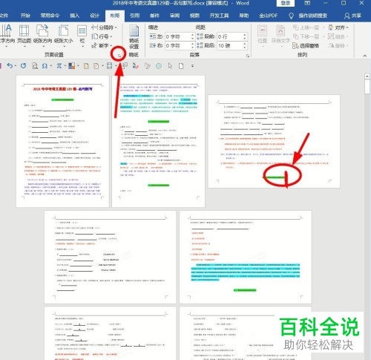Screen dimensions: 371x360
Task: Switch to the 开发工具 developer tab
Action: click(x=219, y=16)
